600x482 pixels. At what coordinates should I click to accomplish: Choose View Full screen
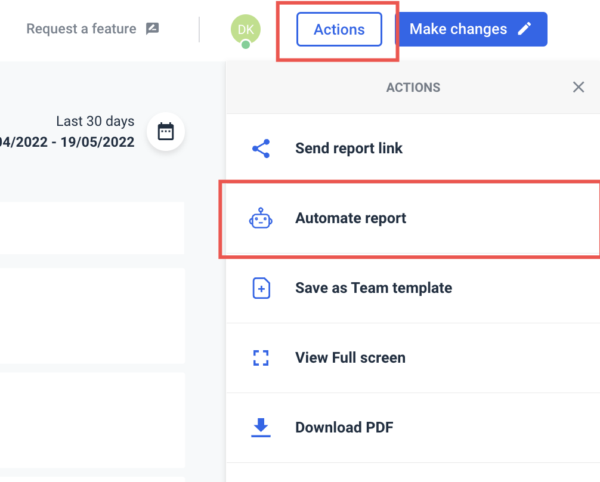coord(350,357)
